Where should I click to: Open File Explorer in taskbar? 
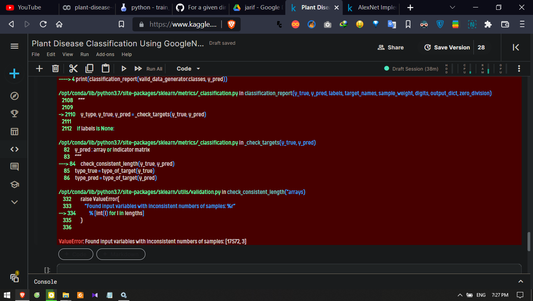pos(65,295)
